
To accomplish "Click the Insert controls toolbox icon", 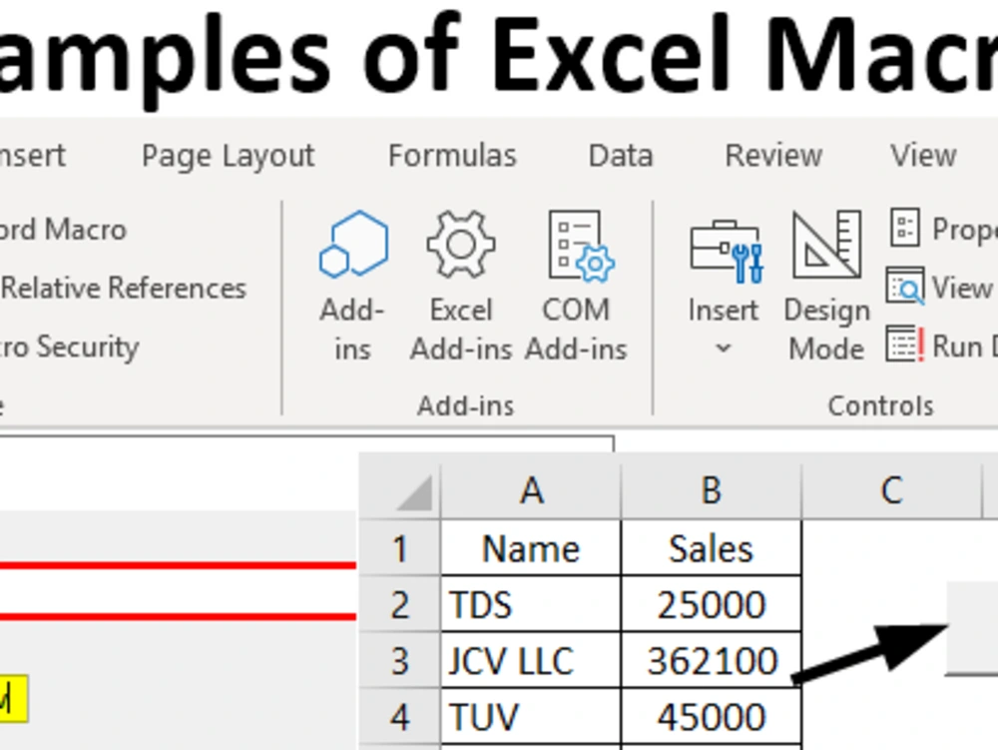I will click(727, 252).
